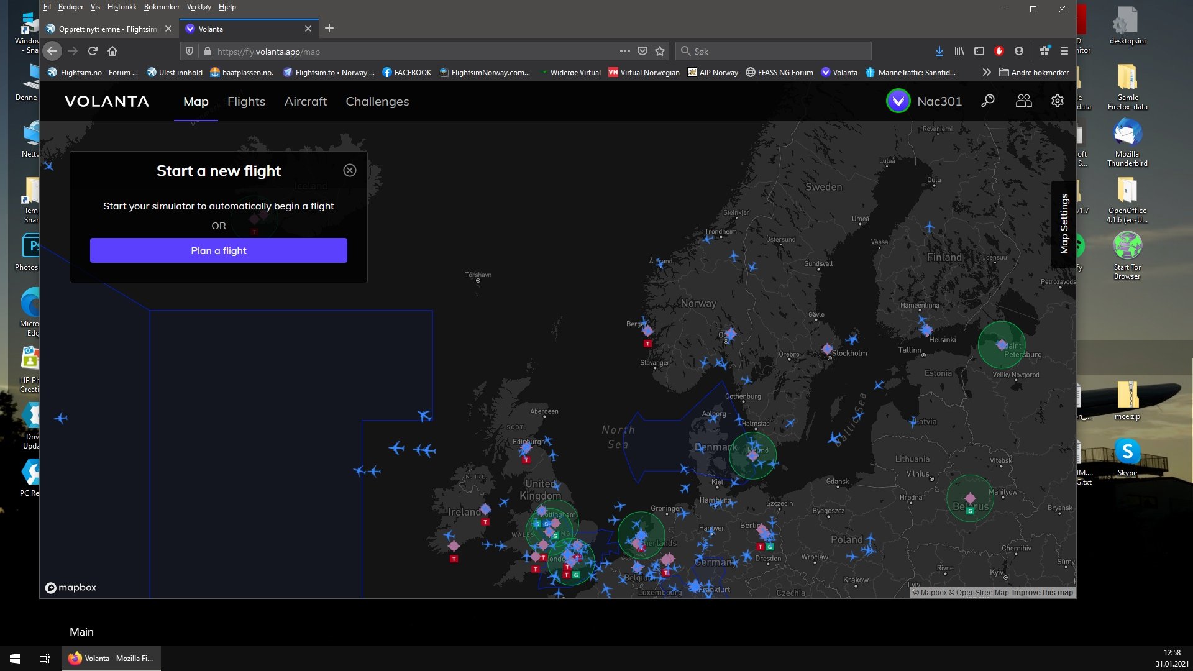Click the Firefox forward arrow button
The height and width of the screenshot is (671, 1193).
click(73, 51)
